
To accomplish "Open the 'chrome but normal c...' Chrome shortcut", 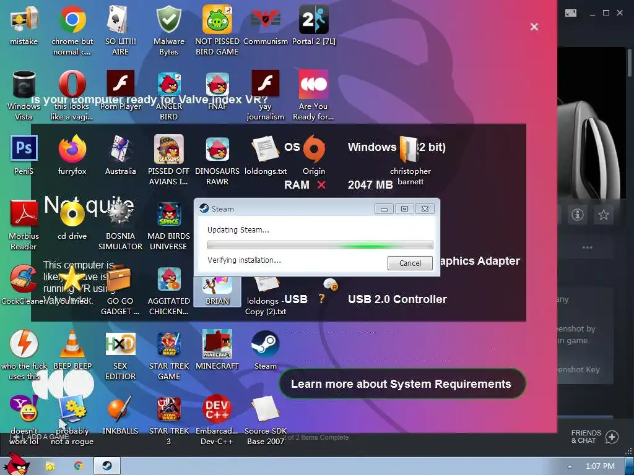I will [72, 19].
